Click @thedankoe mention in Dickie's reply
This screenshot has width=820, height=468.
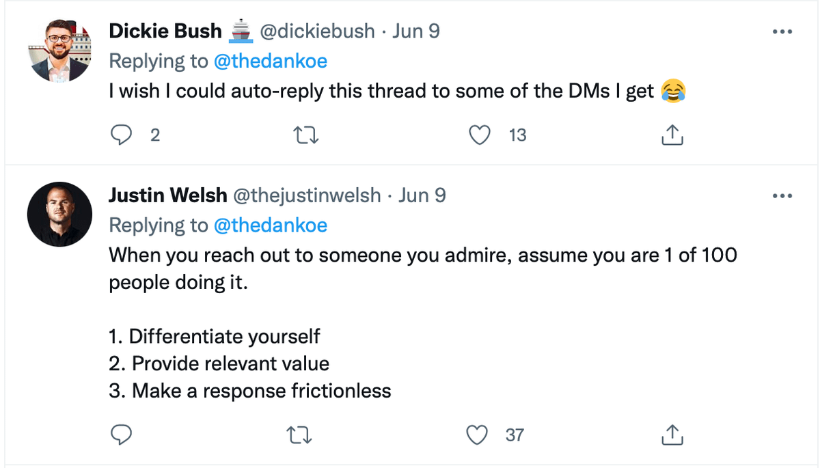[x=270, y=61]
